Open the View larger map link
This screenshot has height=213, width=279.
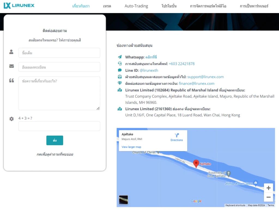pyautogui.click(x=131, y=147)
